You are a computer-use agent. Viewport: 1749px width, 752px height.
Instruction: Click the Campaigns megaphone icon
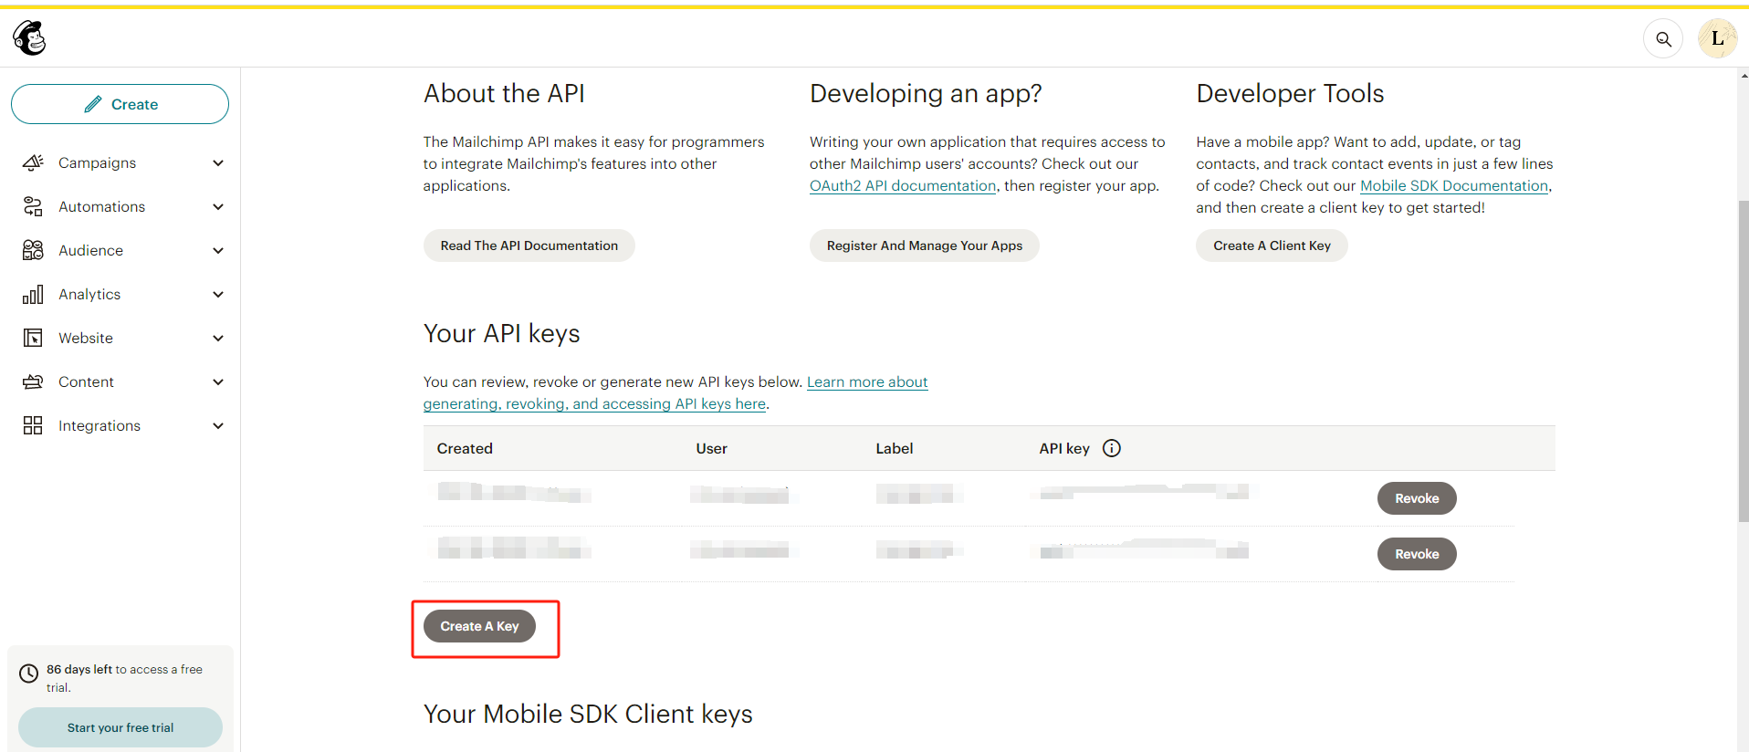click(33, 162)
